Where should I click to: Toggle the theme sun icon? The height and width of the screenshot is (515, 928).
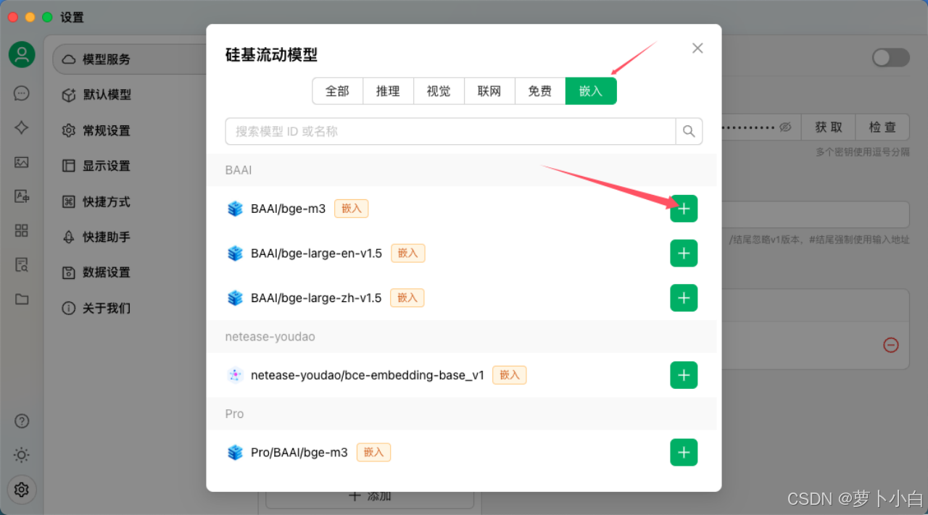coord(22,455)
